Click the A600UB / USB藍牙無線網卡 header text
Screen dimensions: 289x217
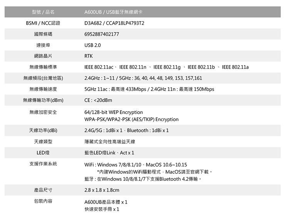coord(113,12)
